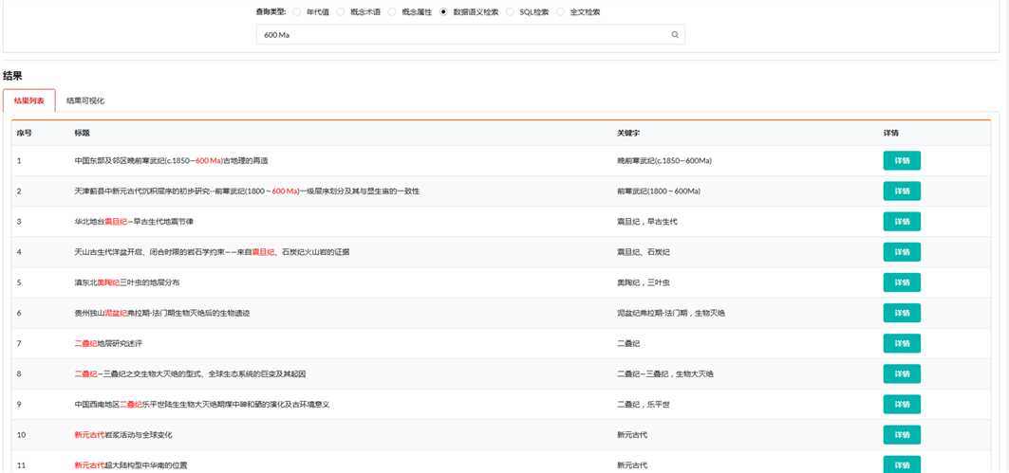Click the 标题 column header
The image size is (1009, 473).
pos(82,133)
